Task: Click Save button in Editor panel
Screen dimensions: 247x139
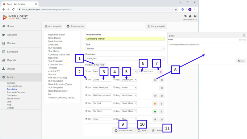Action: (x=241, y=61)
